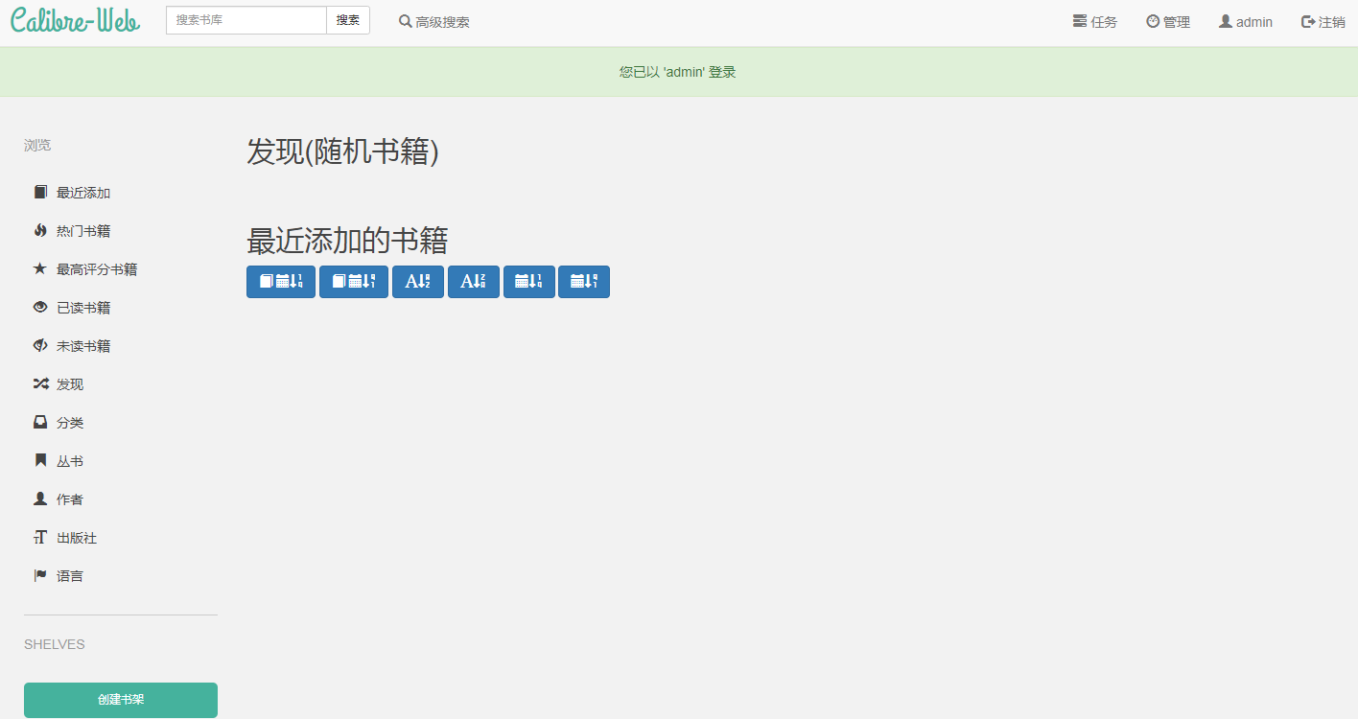Browse books by 语言 (languages)
Viewport: 1358px width, 719px height.
click(68, 575)
